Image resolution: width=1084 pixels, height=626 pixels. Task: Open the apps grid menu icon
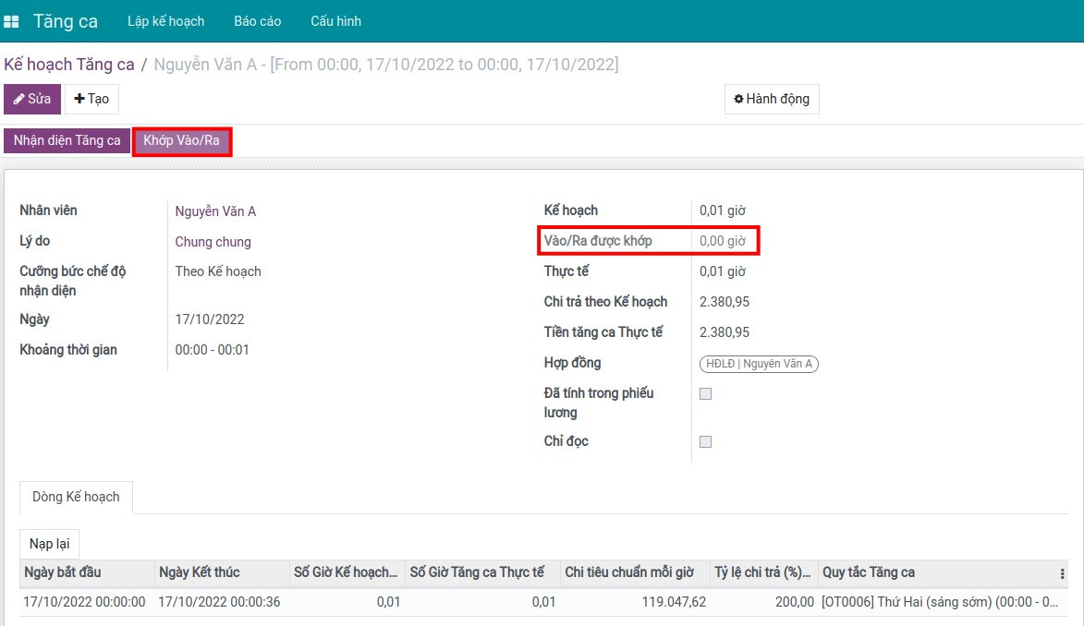pyautogui.click(x=12, y=21)
